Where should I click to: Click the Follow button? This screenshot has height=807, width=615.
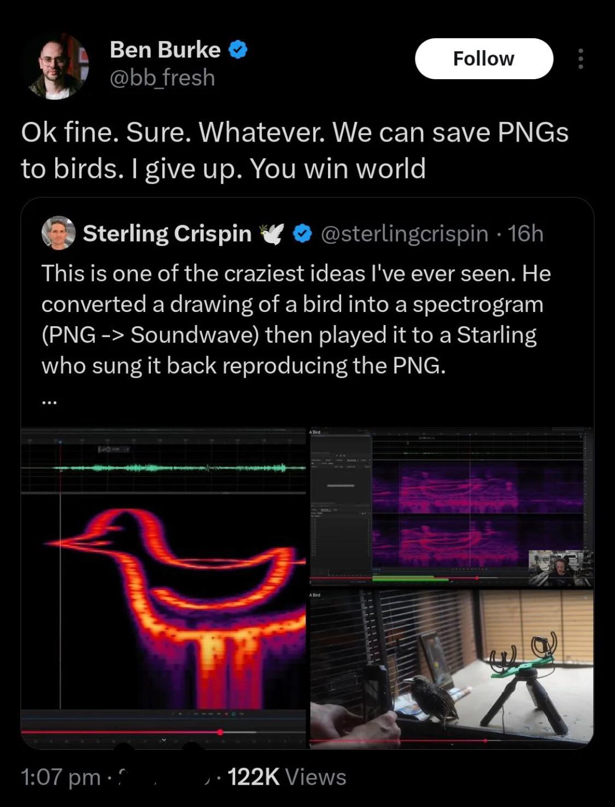pos(484,58)
